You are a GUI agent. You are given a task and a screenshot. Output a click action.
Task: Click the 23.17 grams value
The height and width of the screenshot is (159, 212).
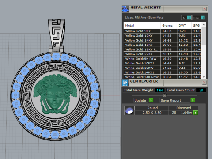[x=167, y=54]
